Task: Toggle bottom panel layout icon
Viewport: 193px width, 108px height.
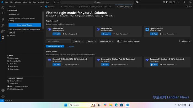Action: tap(170, 2)
